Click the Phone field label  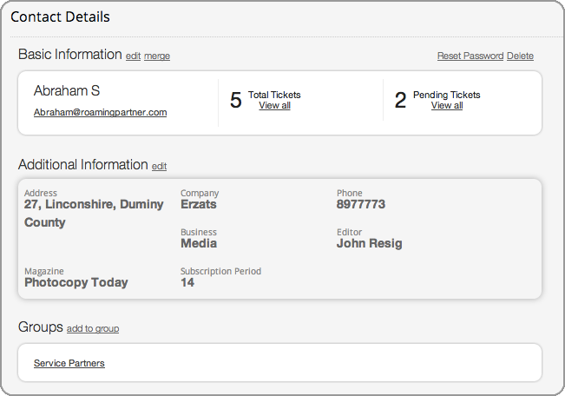pos(350,193)
